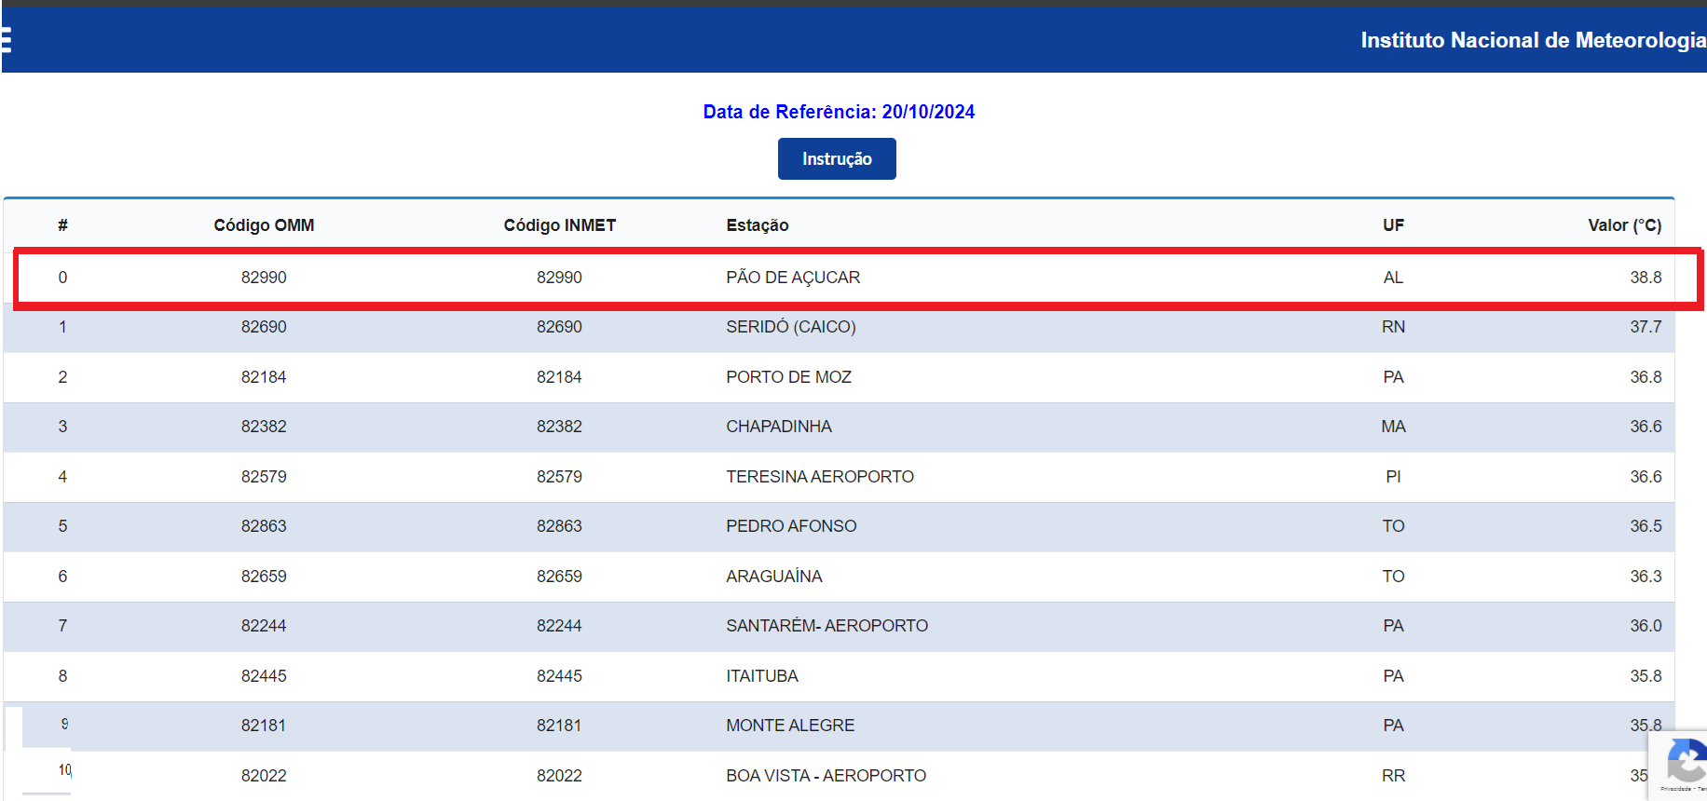Screen dimensions: 1707x801
Task: Select station CHAPADINHA
Action: 779,427
